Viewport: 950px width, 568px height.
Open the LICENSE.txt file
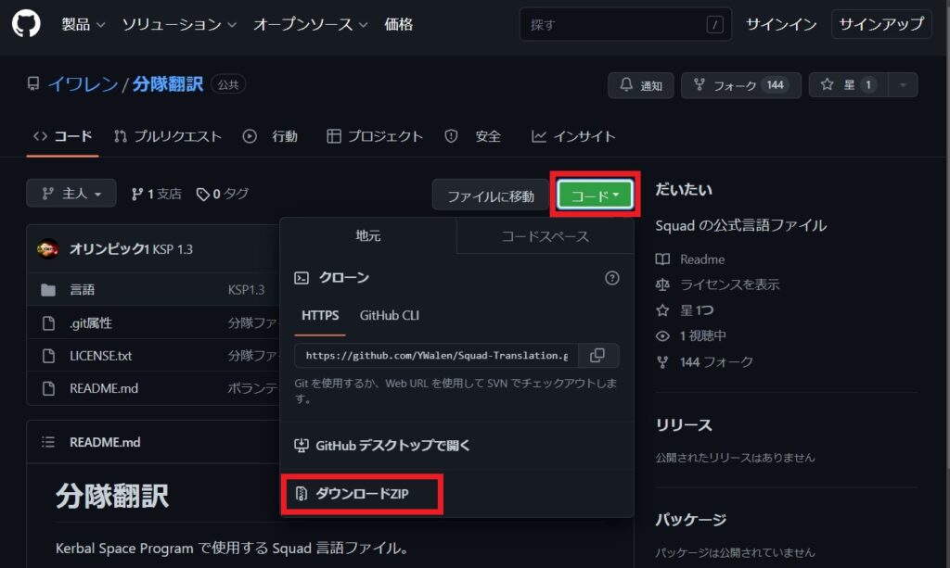pos(100,356)
